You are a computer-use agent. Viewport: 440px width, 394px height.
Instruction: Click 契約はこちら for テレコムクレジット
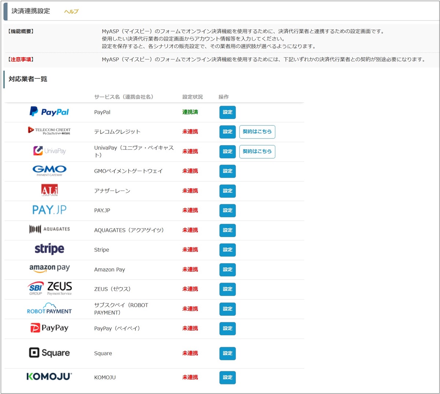[257, 132]
